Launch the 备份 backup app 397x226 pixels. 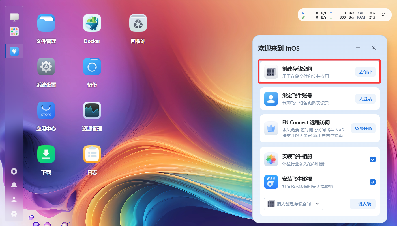pyautogui.click(x=92, y=67)
